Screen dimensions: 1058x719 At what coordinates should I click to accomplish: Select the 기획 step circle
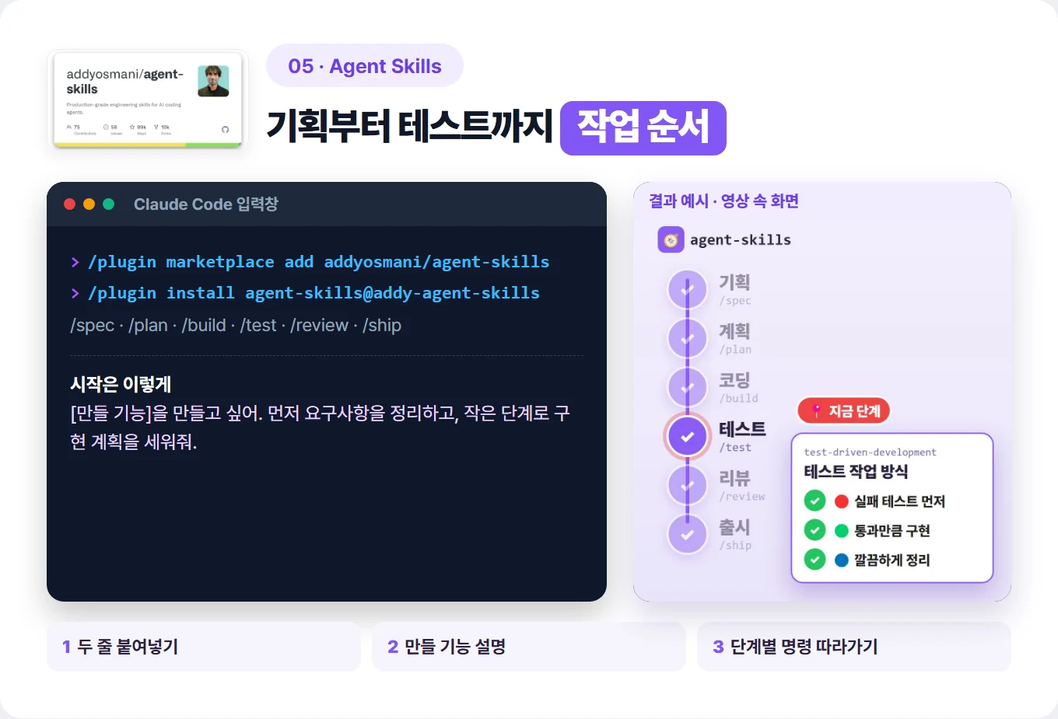(688, 289)
